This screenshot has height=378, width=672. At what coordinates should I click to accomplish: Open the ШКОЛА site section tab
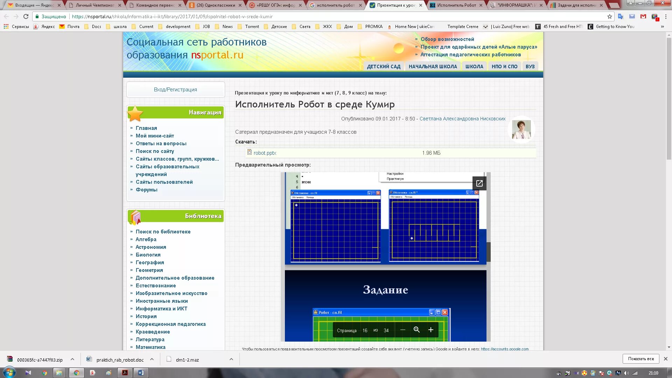pyautogui.click(x=474, y=66)
